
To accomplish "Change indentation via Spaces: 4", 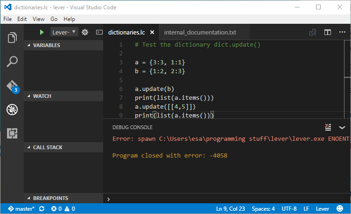I will 263,208.
